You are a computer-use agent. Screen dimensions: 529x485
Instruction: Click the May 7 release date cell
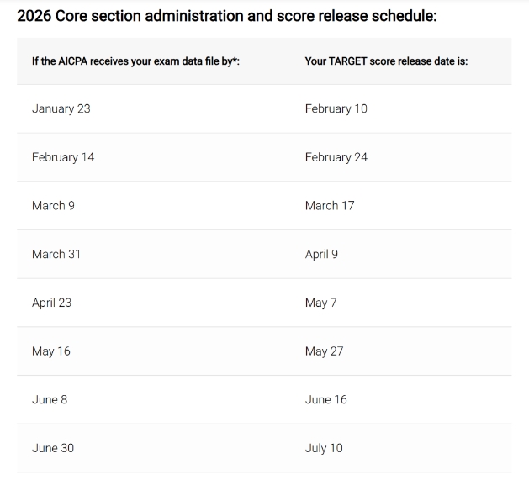coord(320,303)
